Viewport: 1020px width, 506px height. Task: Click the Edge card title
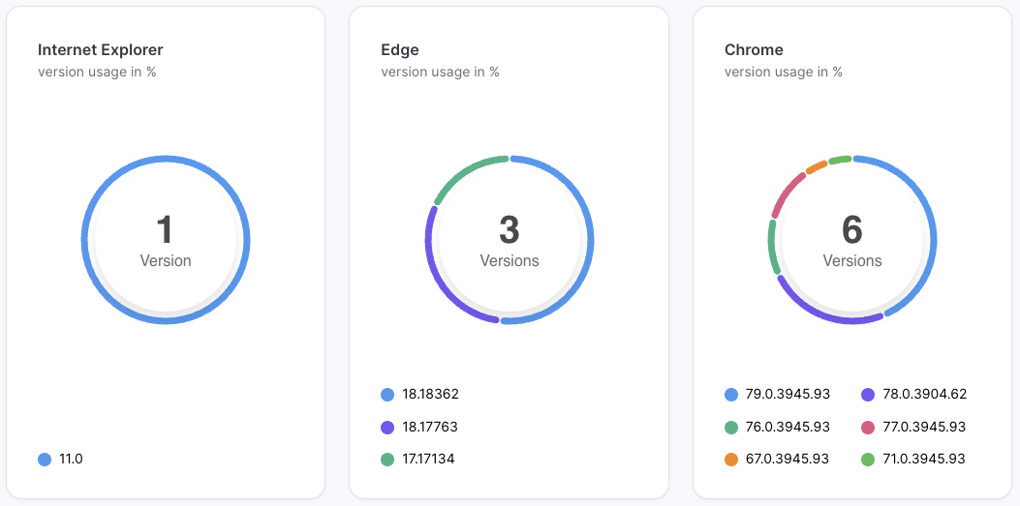(x=400, y=49)
